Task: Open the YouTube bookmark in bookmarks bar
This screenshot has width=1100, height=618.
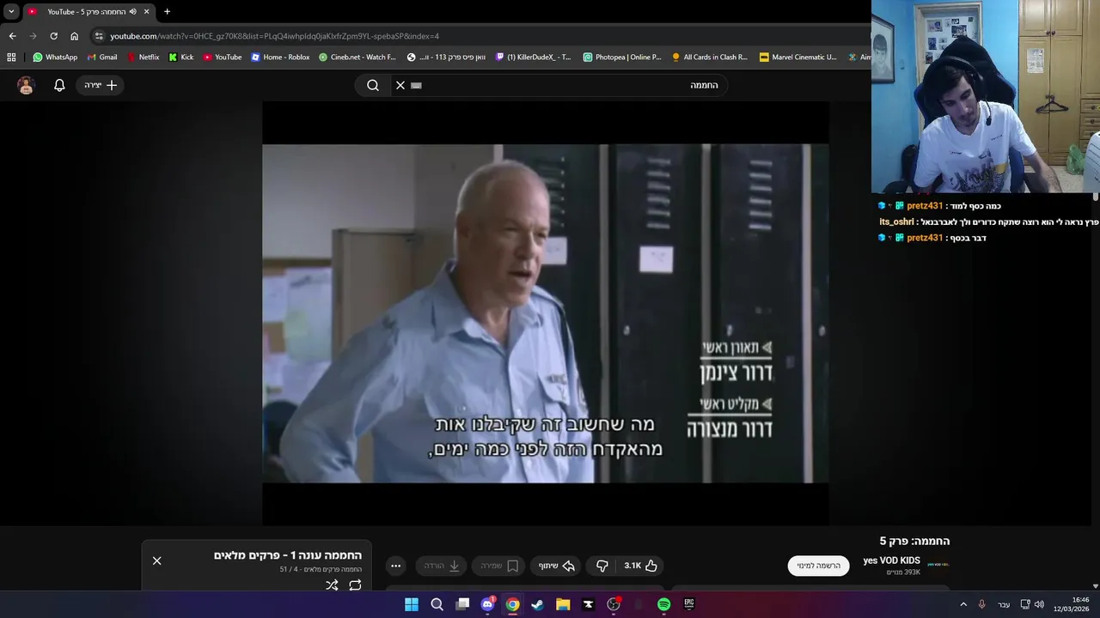Action: [223, 58]
